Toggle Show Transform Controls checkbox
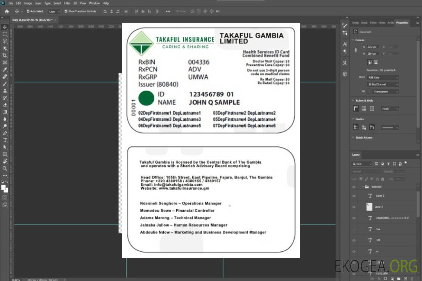The image size is (422, 281). pos(66,11)
